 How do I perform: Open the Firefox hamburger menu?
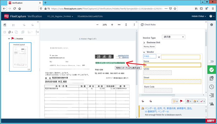[x=213, y=9]
